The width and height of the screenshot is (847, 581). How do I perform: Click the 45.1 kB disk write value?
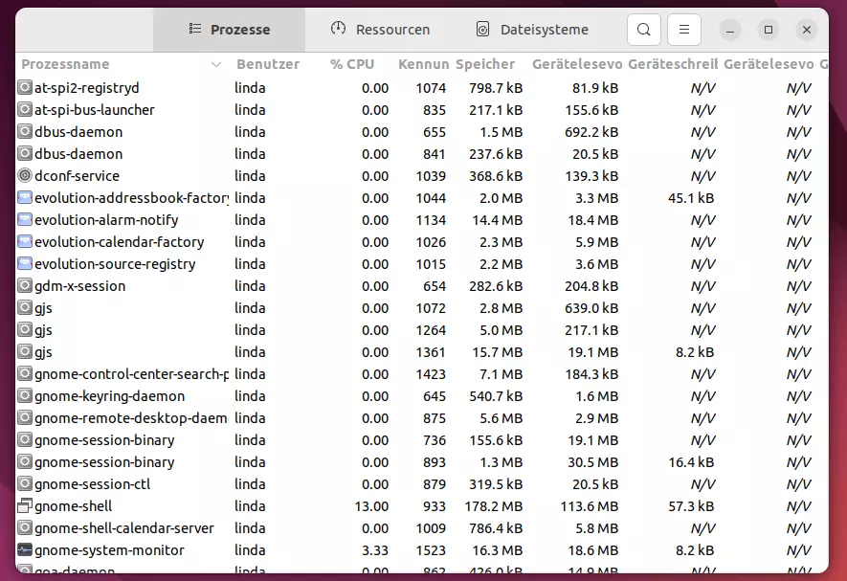click(x=691, y=198)
